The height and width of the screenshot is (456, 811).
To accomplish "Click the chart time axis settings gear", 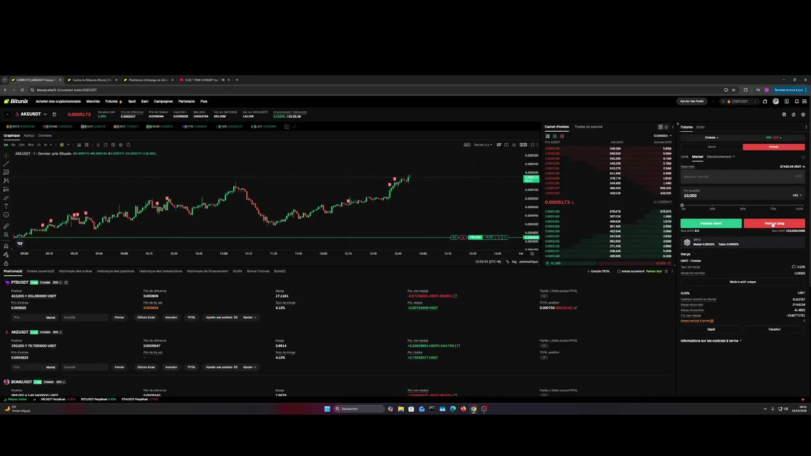I will 532,253.
